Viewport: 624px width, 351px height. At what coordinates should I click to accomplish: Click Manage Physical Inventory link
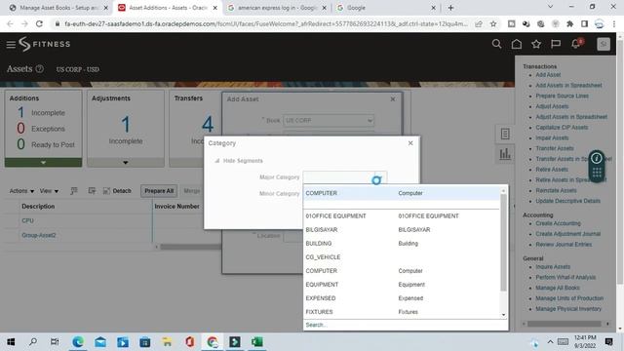pos(568,309)
